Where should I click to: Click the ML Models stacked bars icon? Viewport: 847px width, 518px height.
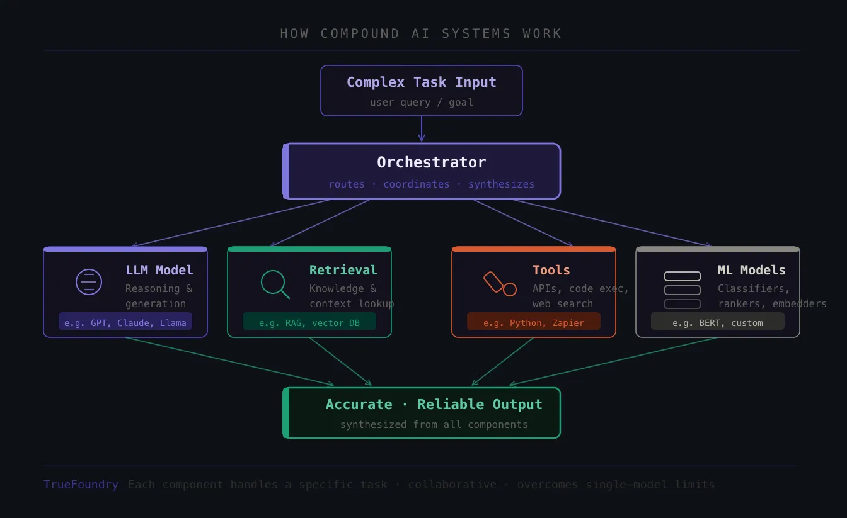click(683, 290)
